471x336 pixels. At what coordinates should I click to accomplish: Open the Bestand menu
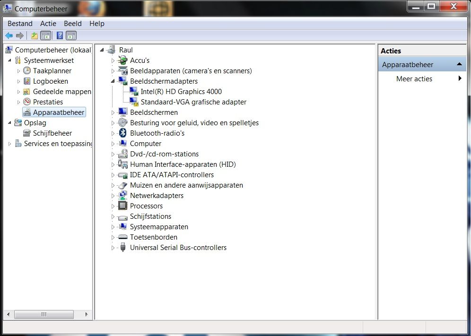pos(20,24)
